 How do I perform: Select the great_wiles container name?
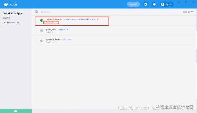pos(52,29)
